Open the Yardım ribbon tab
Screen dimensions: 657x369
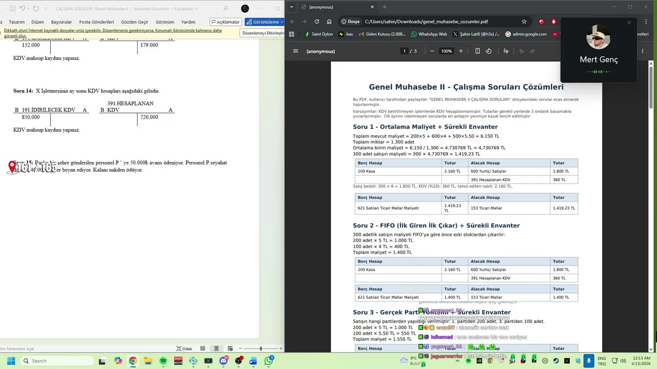tap(188, 22)
